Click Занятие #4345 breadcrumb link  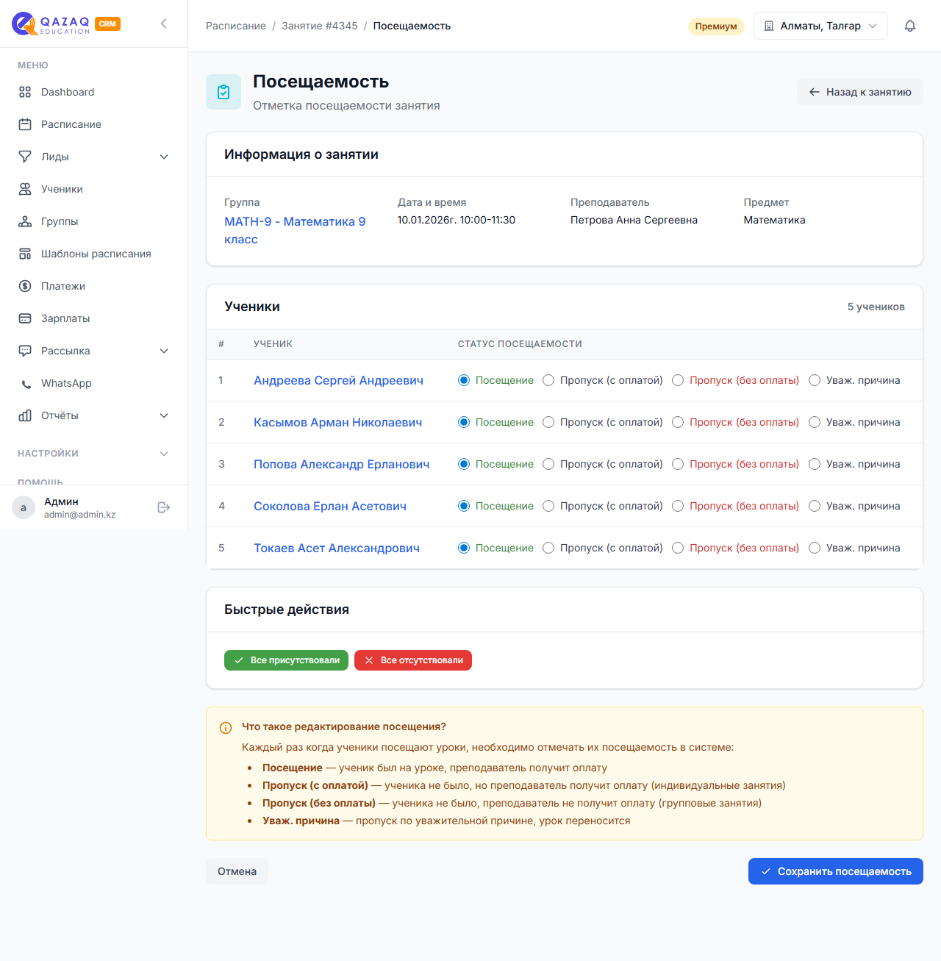(320, 26)
